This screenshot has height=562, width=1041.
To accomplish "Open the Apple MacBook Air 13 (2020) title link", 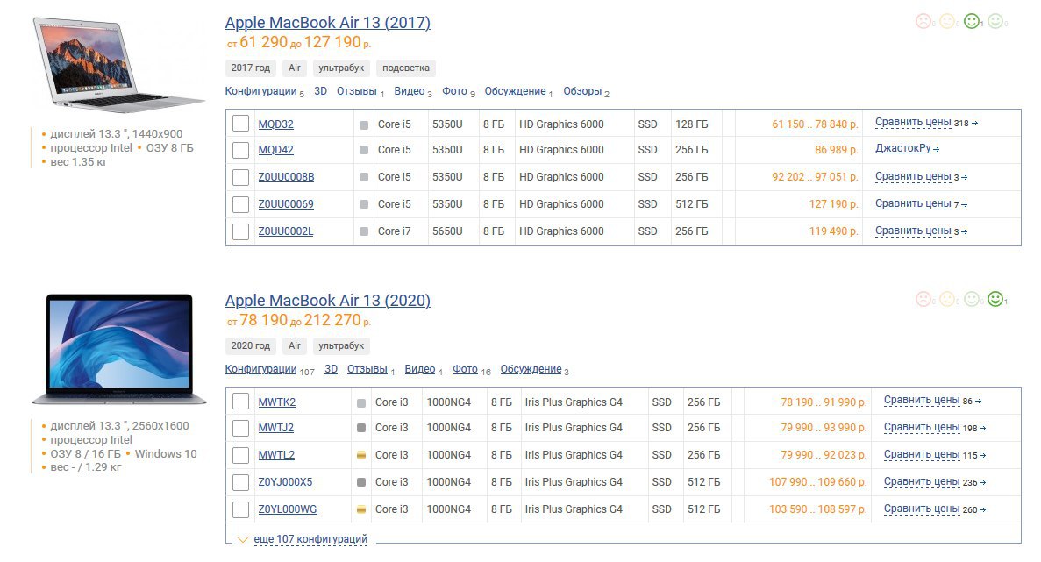I will coord(327,301).
